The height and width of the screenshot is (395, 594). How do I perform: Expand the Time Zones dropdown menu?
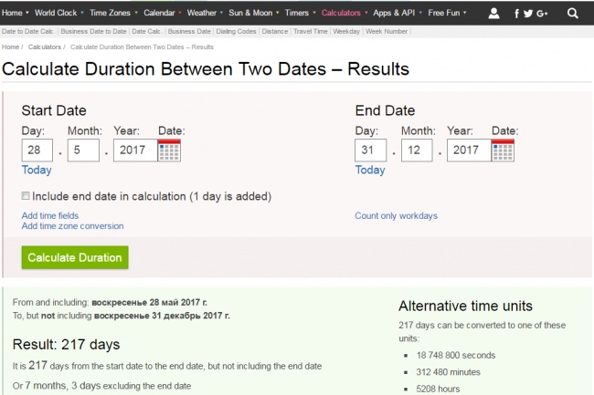pos(111,14)
